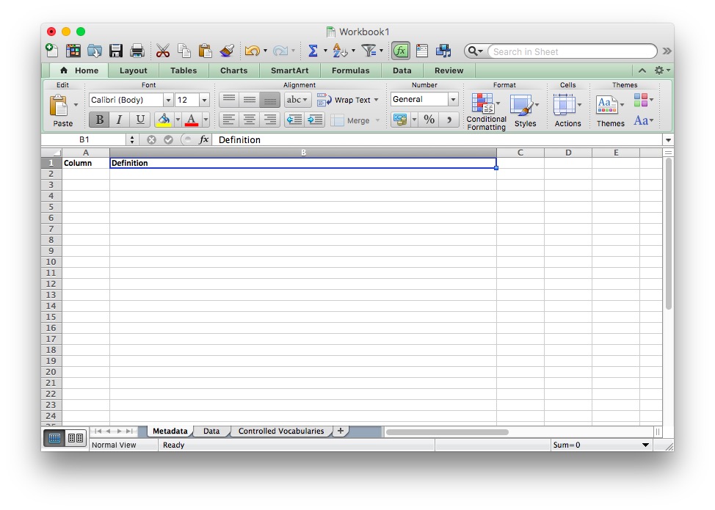Viewport: 715px width, 510px height.
Task: Open the Calibri (Body) font name dropdown
Action: (168, 100)
